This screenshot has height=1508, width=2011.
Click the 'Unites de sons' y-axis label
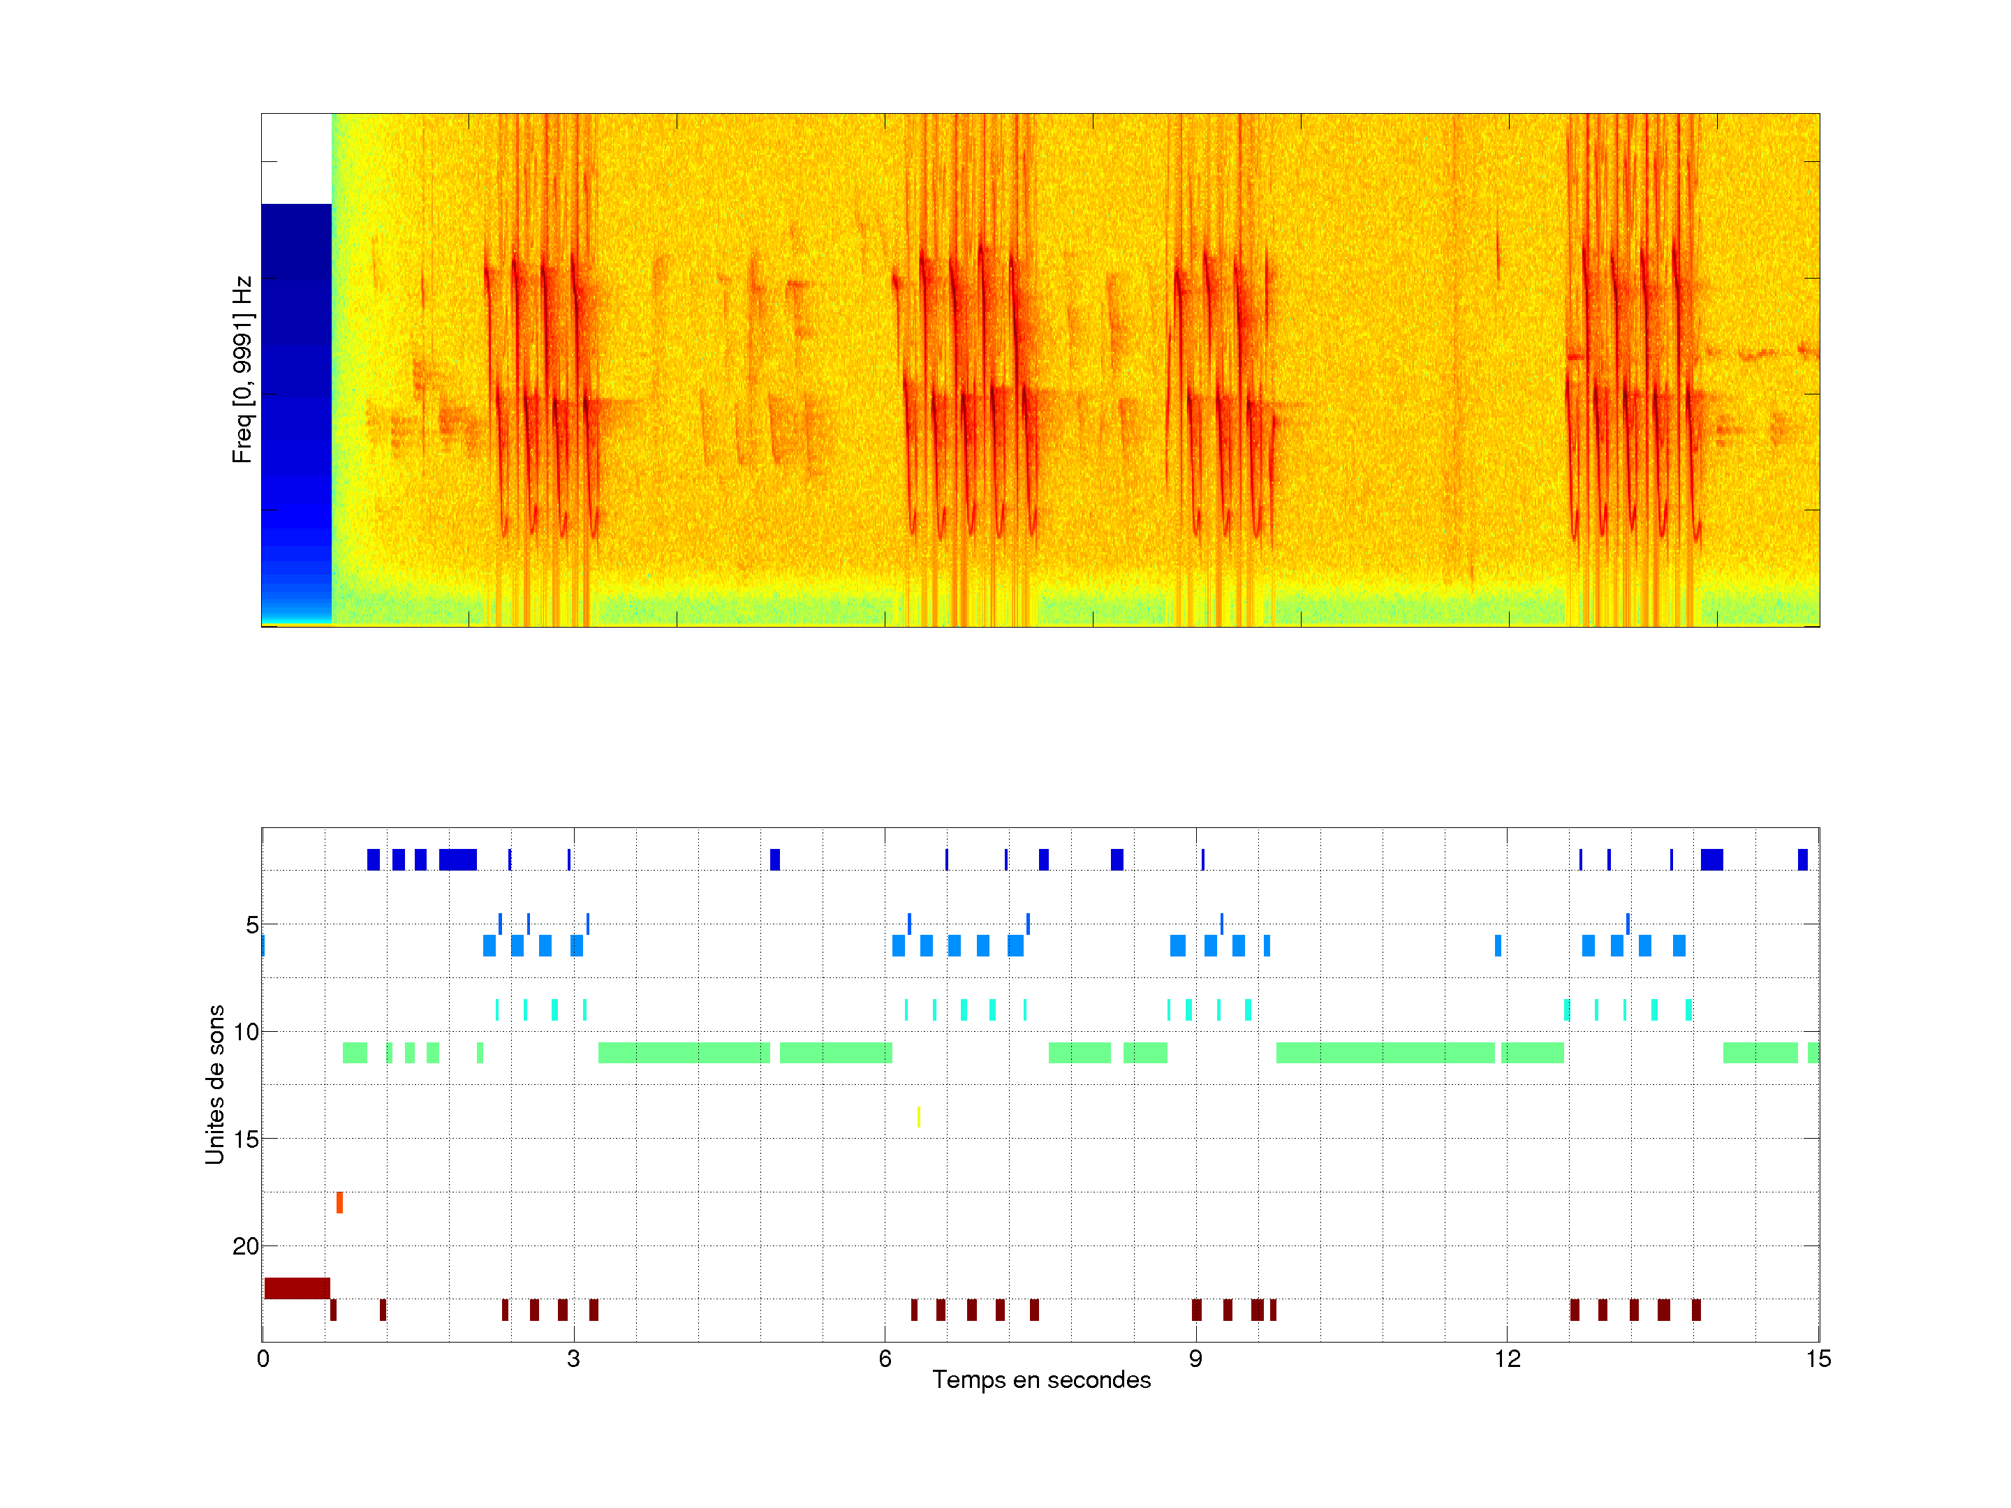pos(214,1084)
